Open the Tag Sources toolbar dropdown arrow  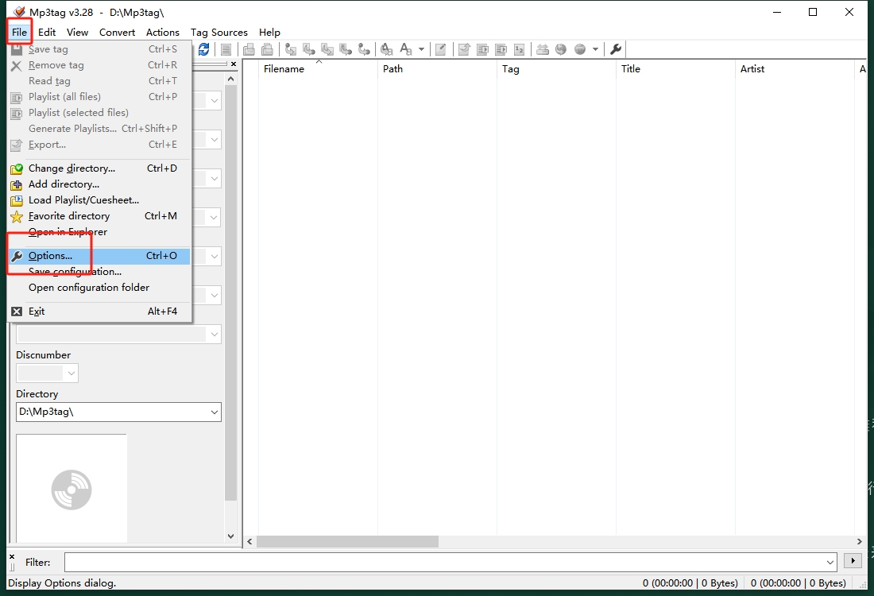click(595, 49)
